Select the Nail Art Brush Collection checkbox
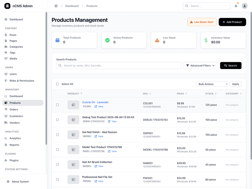Screen dimensions: 252x189 click(x=58, y=165)
